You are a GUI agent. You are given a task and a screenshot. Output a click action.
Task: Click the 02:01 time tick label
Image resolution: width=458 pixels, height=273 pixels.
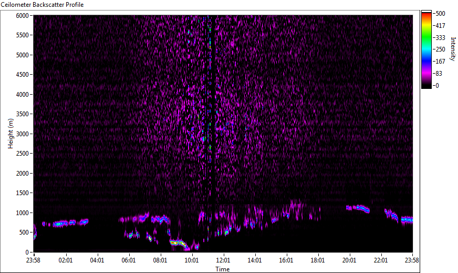coord(66,260)
